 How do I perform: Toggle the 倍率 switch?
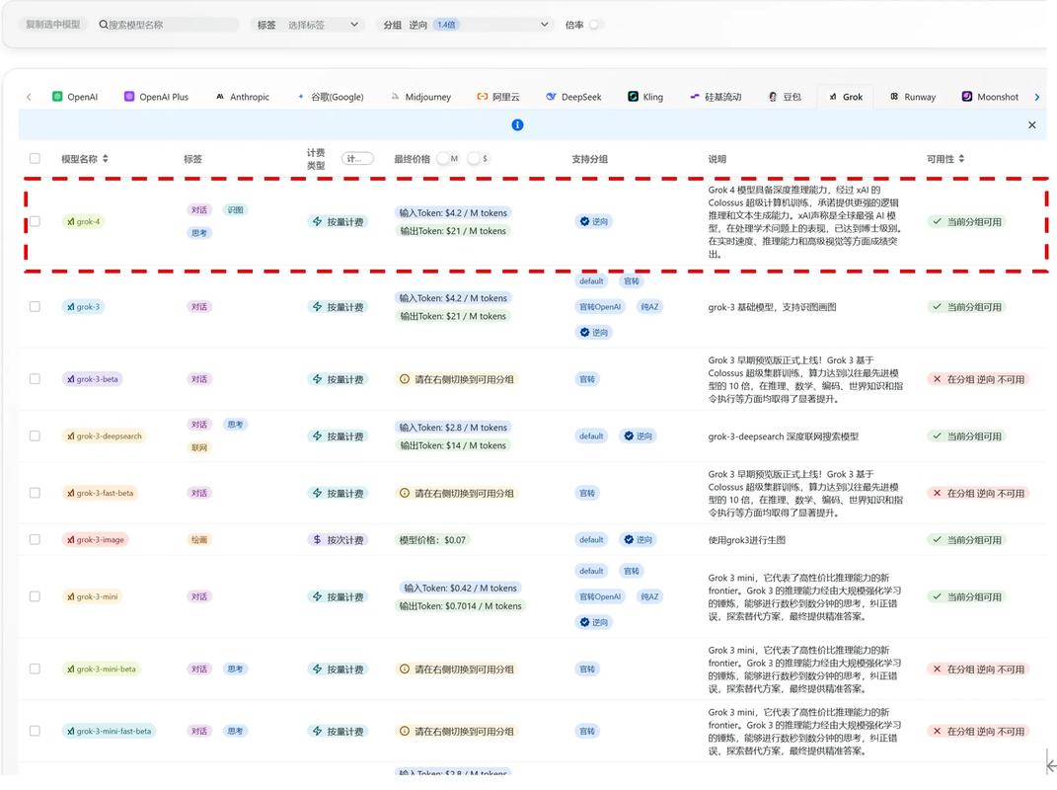pyautogui.click(x=595, y=25)
